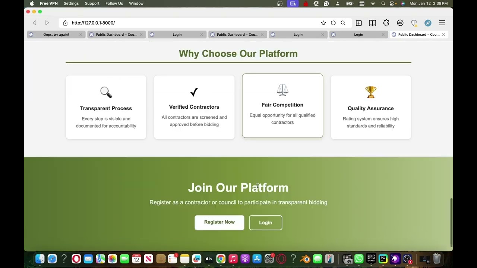Image resolution: width=477 pixels, height=268 pixels.
Task: Click the trophy emoji on Quality Assurance
Action: [x=371, y=92]
